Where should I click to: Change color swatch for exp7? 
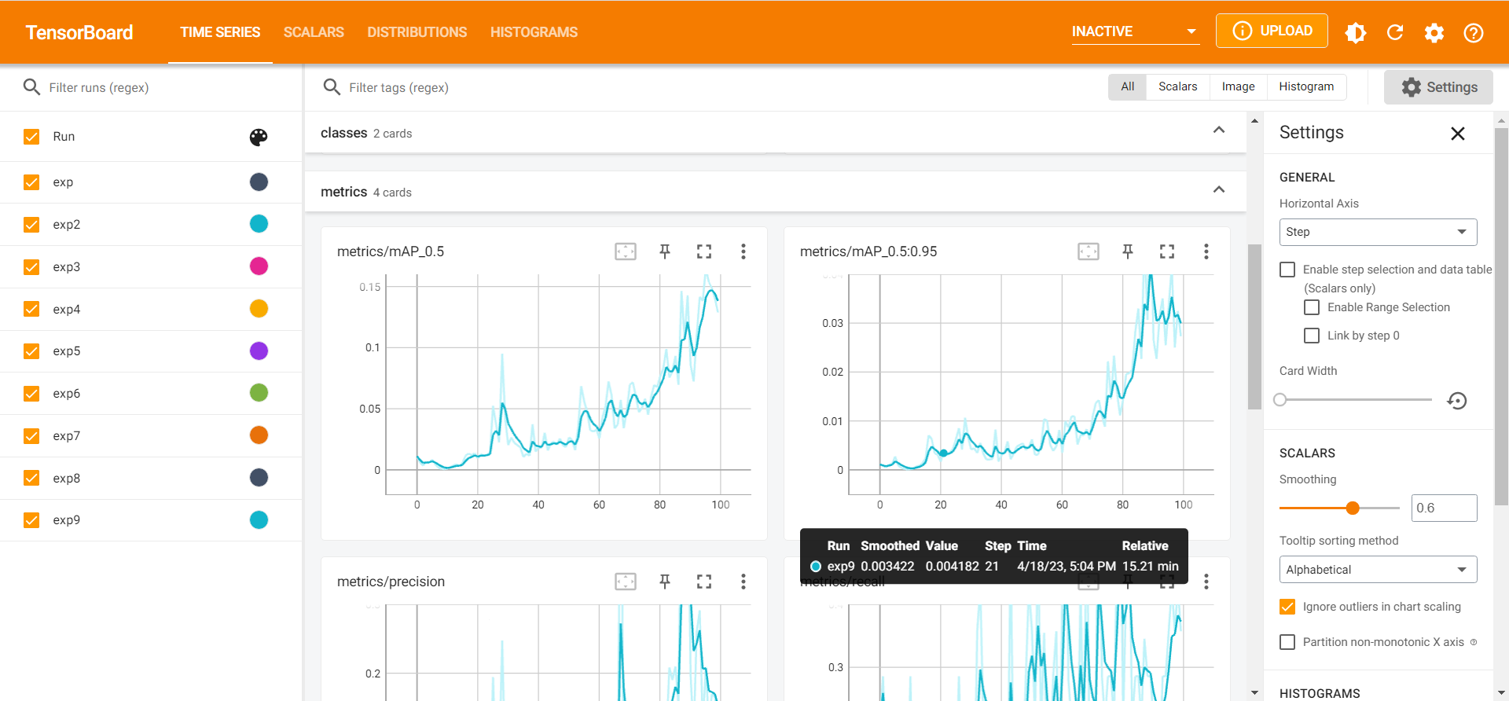click(259, 435)
